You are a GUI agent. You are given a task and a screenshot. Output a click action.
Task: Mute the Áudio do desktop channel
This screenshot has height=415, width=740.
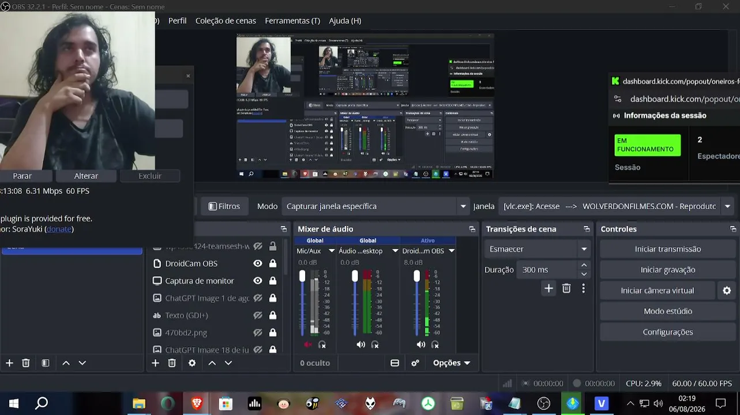360,345
